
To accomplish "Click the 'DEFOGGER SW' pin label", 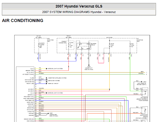I will [29, 82].
